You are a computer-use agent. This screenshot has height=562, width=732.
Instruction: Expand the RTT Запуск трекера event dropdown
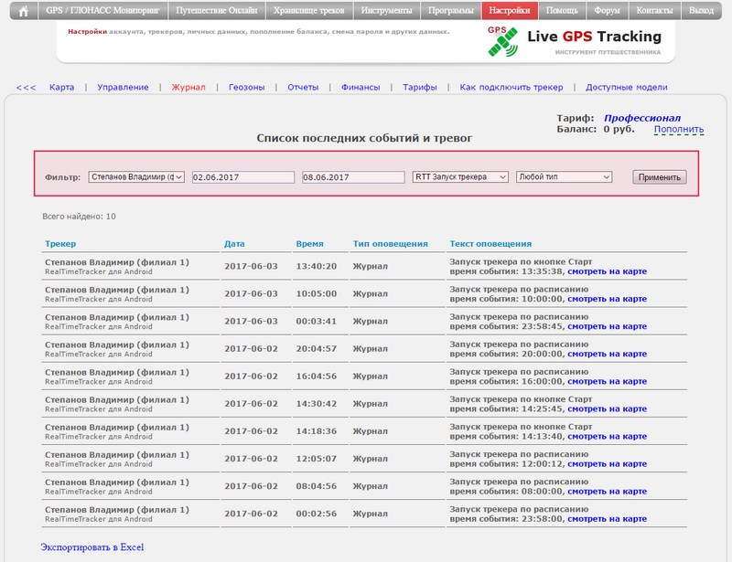click(x=459, y=177)
